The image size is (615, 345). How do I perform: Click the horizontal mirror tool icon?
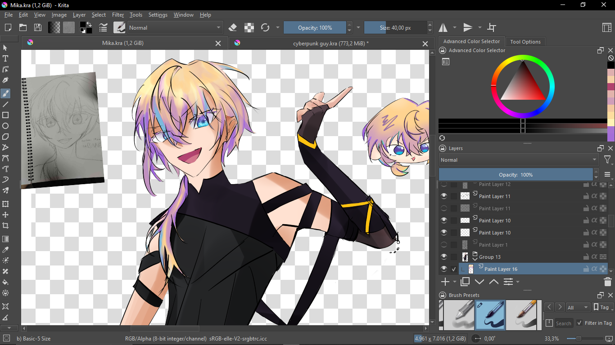tap(443, 28)
